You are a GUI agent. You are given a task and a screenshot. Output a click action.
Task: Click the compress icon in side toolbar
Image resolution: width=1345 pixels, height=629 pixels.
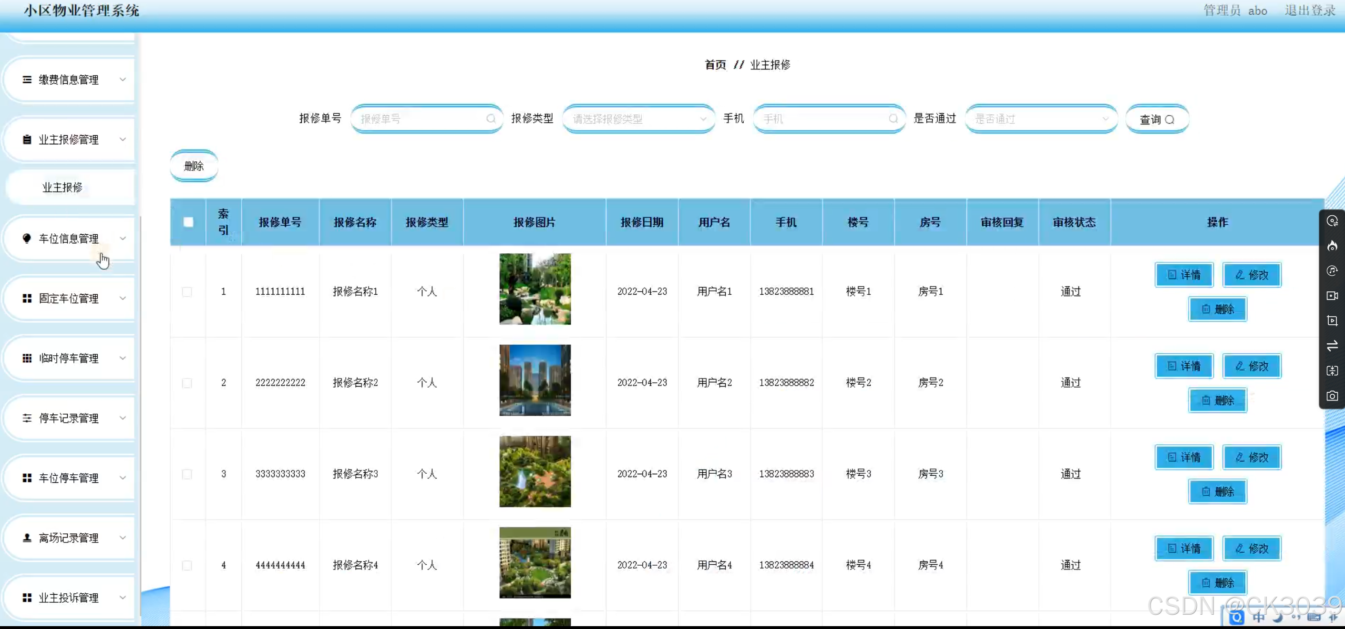tap(1332, 371)
